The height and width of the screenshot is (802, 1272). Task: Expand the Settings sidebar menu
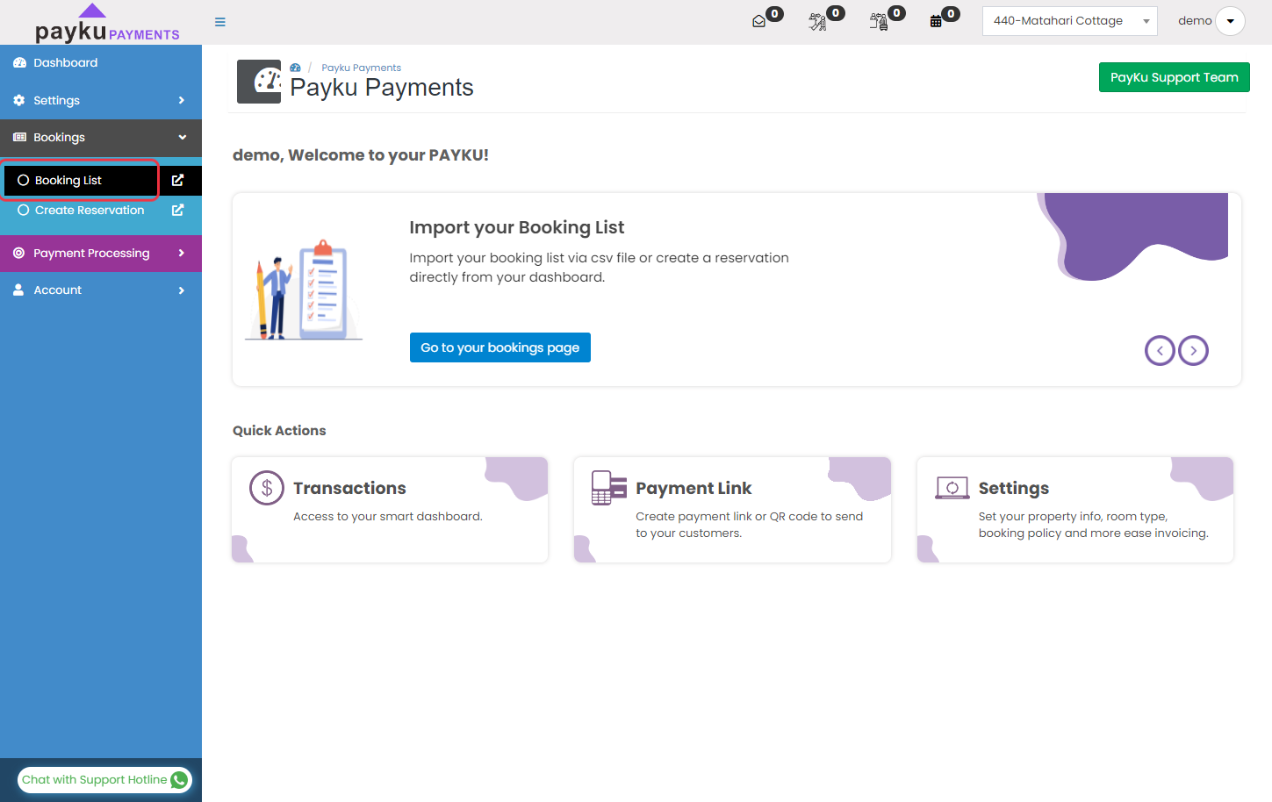[101, 100]
